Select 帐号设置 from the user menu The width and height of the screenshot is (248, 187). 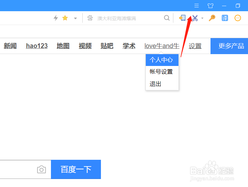pyautogui.click(x=162, y=72)
